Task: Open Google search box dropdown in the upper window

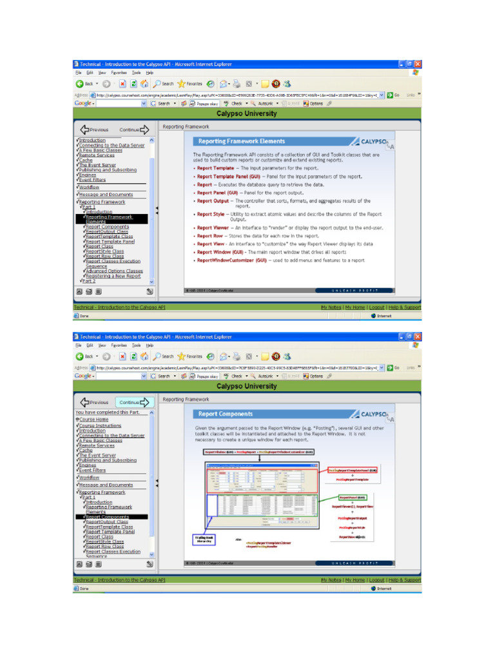Action: 144,104
